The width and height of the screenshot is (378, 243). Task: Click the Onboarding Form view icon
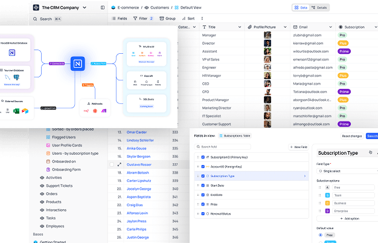[x=48, y=169]
